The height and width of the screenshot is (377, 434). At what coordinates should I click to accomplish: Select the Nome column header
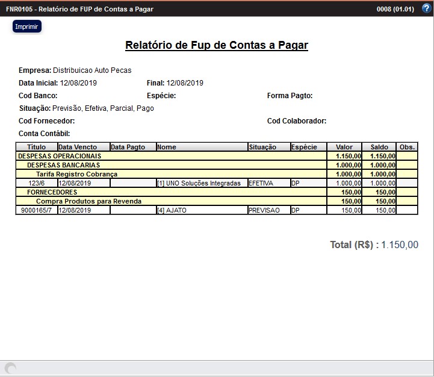(x=201, y=147)
